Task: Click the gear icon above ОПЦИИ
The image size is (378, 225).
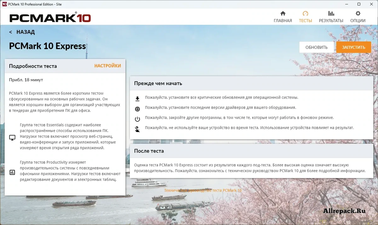Action: point(358,14)
